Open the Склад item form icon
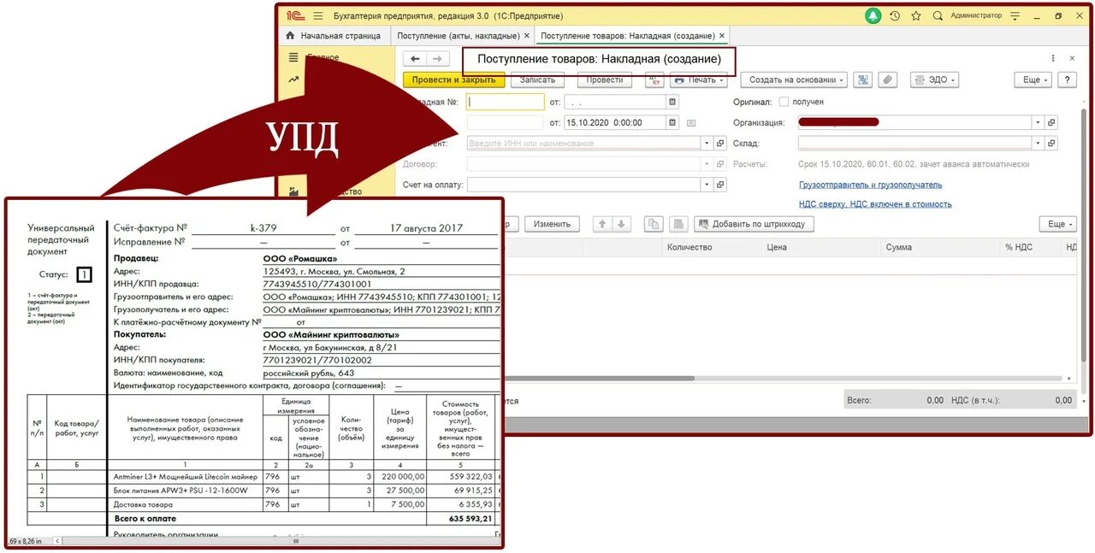The height and width of the screenshot is (553, 1095). (1051, 144)
